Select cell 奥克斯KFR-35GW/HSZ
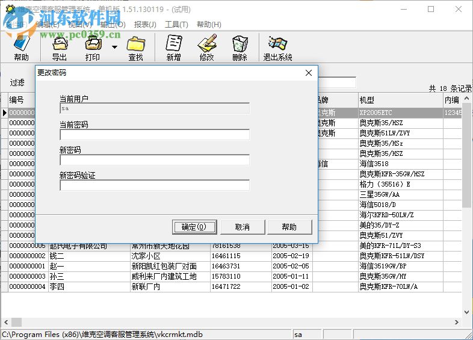 point(400,174)
